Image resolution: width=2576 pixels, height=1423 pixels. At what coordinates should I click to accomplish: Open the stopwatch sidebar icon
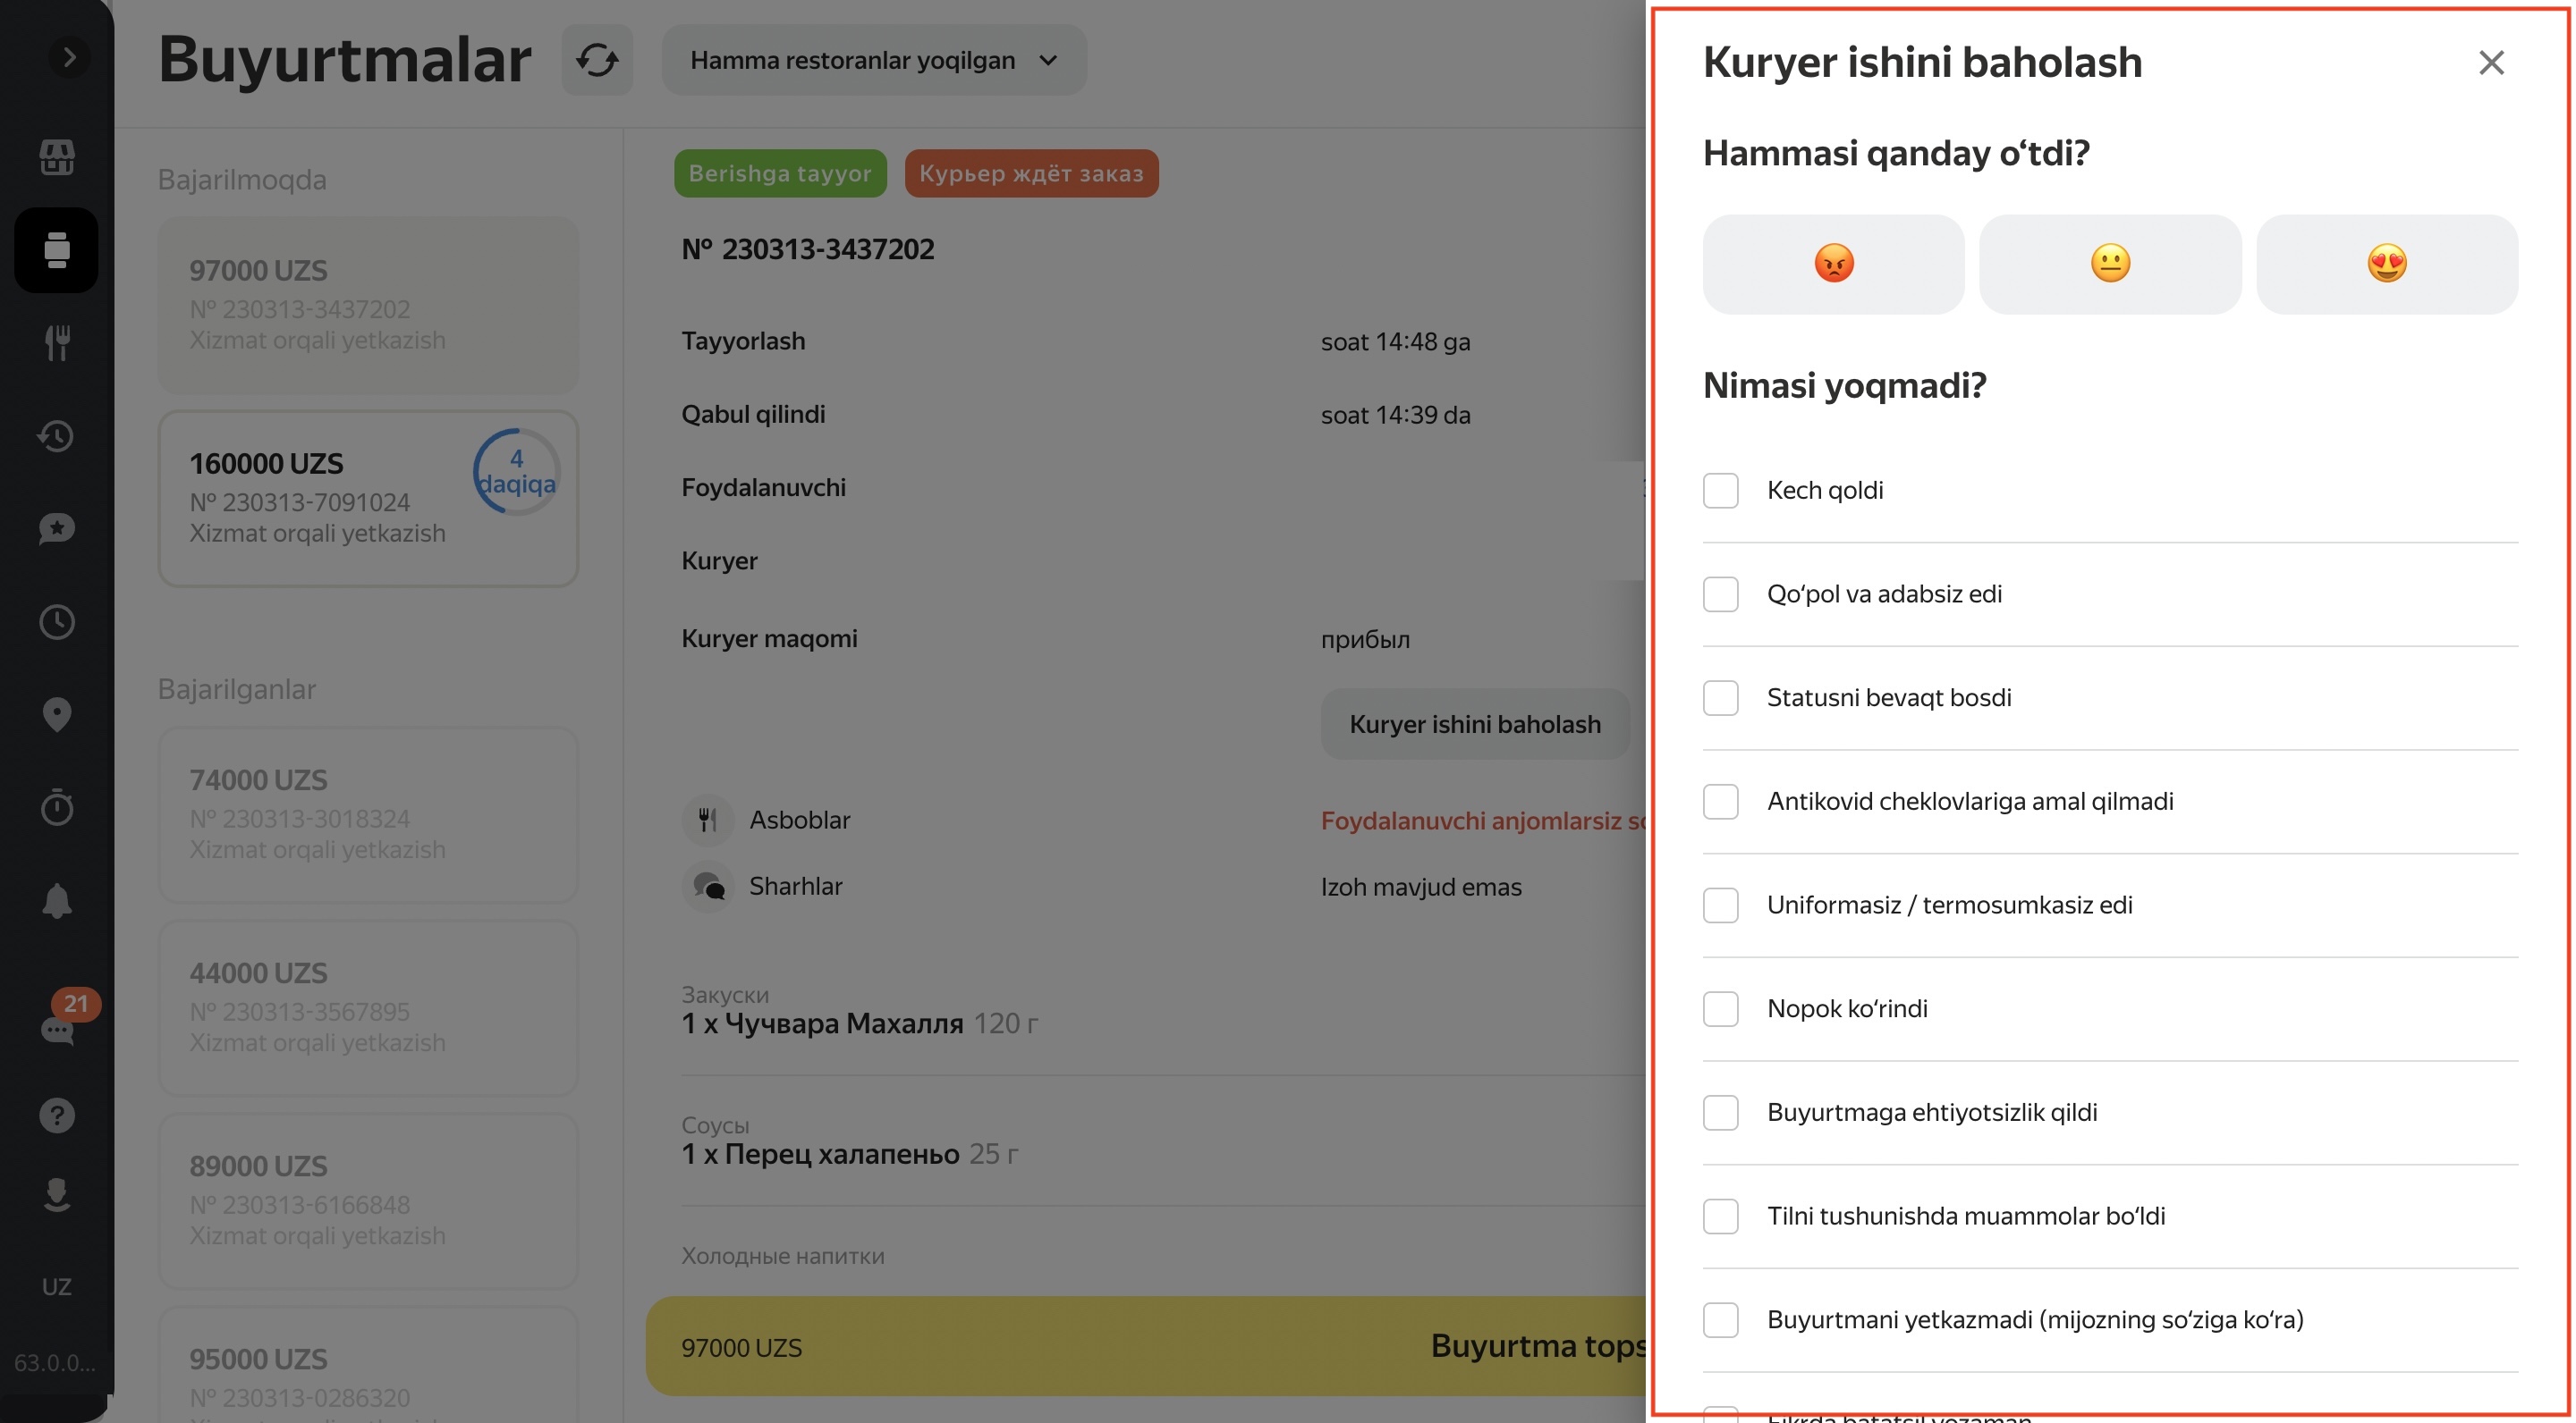[57, 807]
